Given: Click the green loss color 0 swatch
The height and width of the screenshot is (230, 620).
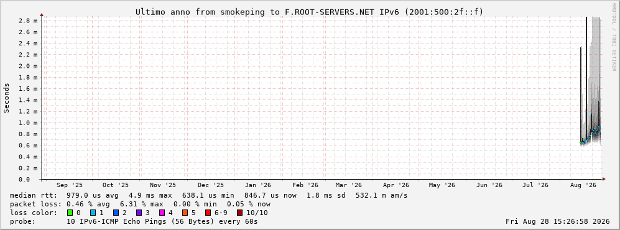Looking at the screenshot, I should pos(70,213).
